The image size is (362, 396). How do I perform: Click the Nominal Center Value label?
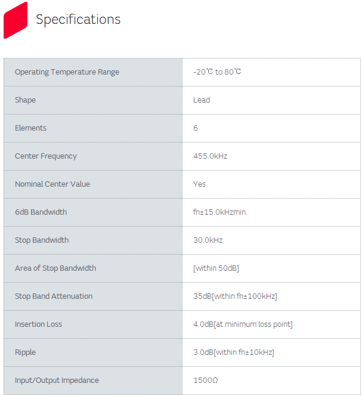coord(52,184)
